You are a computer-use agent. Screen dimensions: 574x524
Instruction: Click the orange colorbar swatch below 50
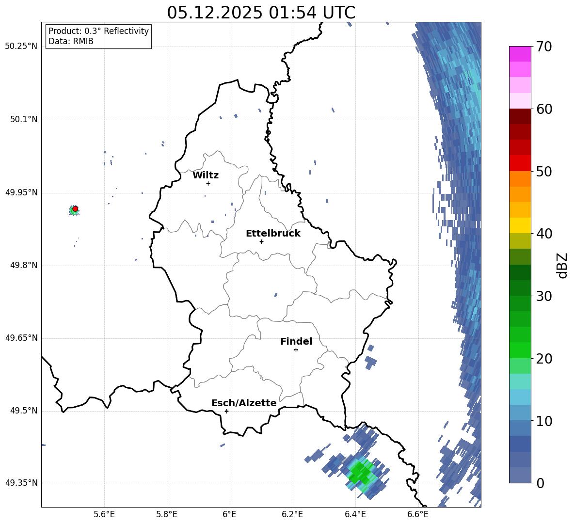520,179
